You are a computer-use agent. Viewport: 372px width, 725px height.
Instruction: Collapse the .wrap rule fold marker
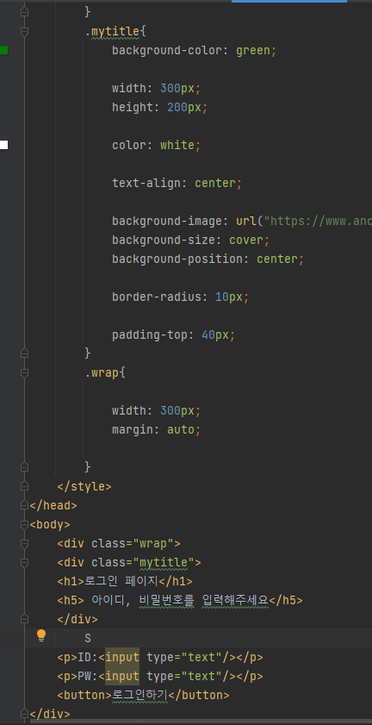[x=24, y=372]
